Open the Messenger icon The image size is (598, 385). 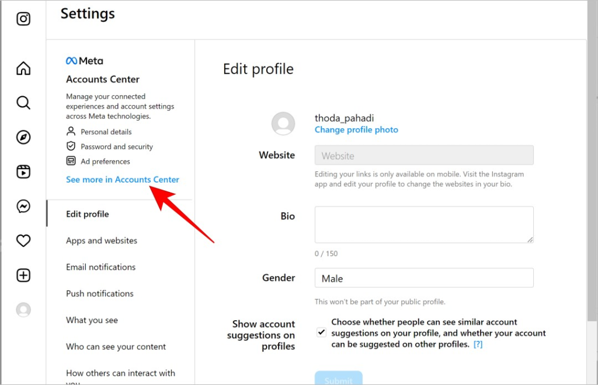(23, 206)
